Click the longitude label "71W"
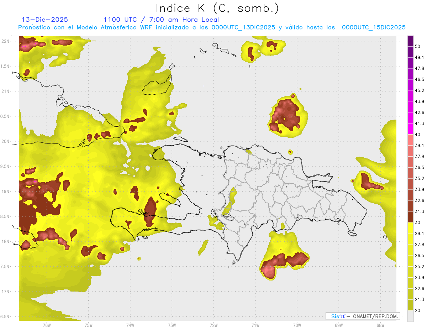427x330 pixels. [x=255, y=325]
